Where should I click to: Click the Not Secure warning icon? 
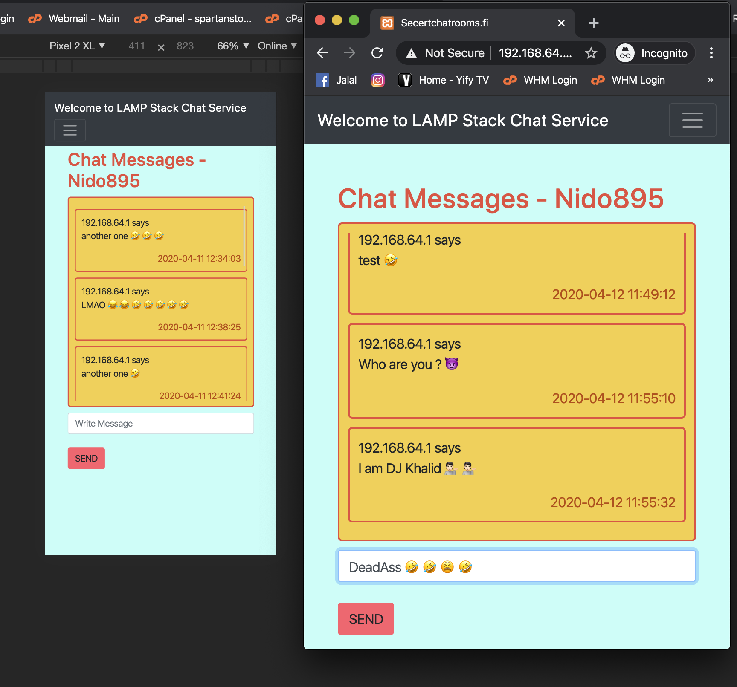[411, 53]
